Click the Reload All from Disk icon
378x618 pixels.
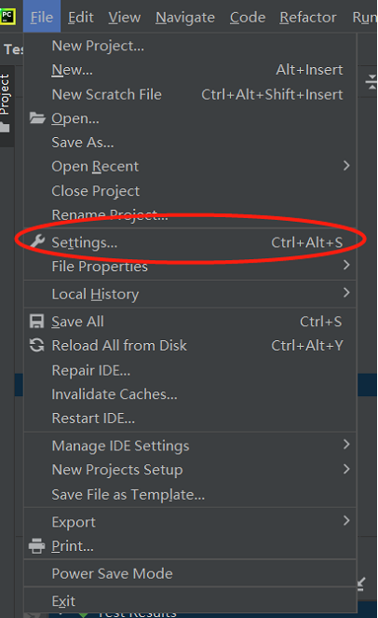[37, 345]
